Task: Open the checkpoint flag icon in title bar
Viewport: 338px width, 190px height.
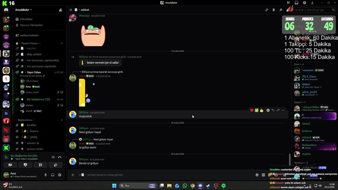Action: click(288, 3)
